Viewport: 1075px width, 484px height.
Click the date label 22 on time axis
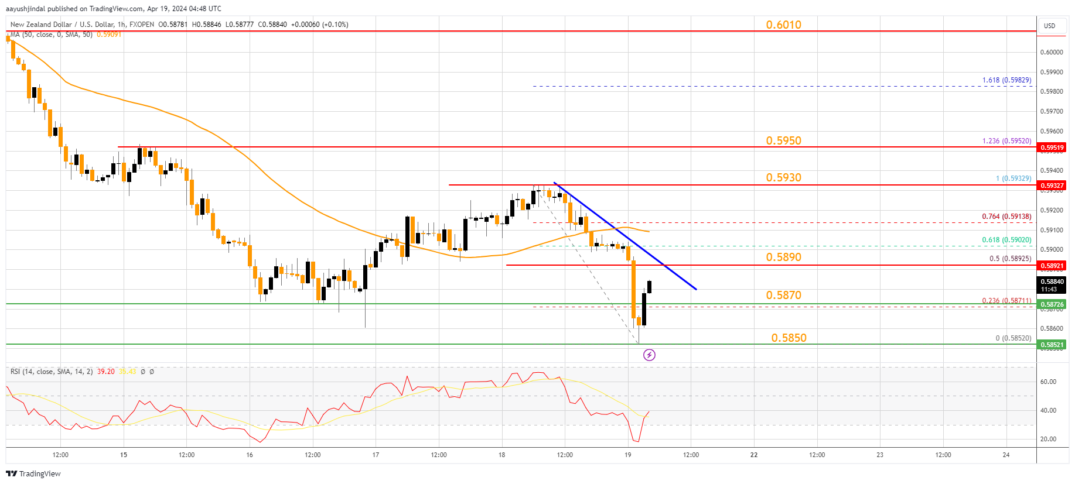tap(754, 455)
